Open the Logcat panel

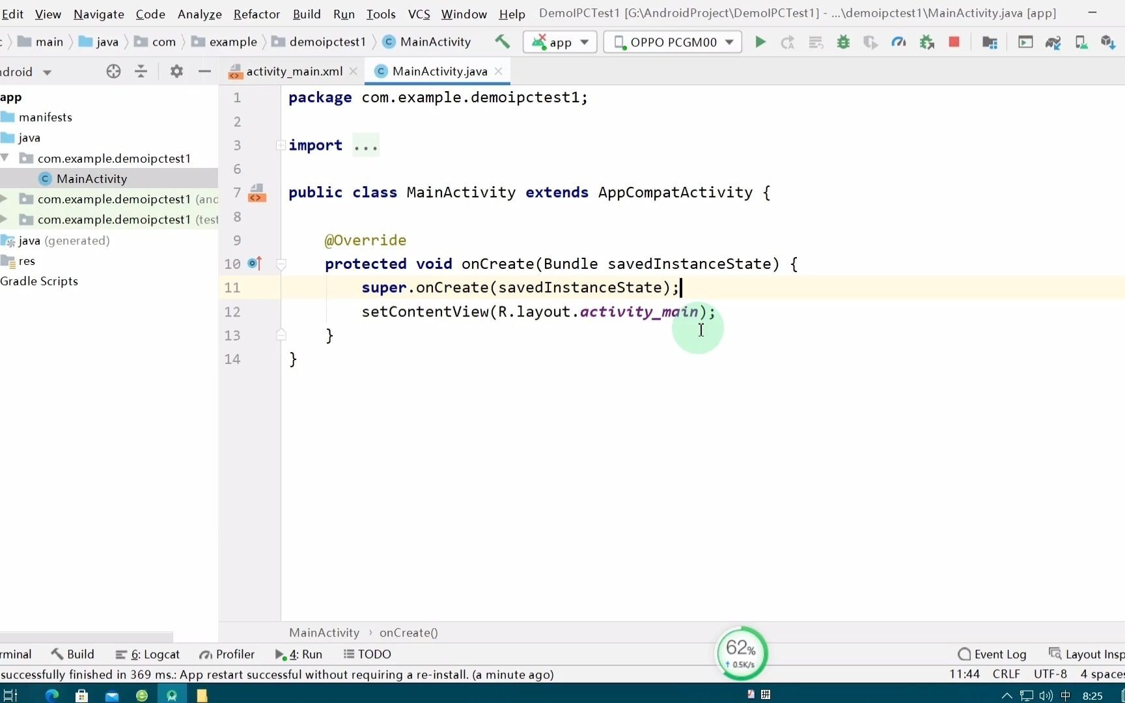(x=154, y=654)
